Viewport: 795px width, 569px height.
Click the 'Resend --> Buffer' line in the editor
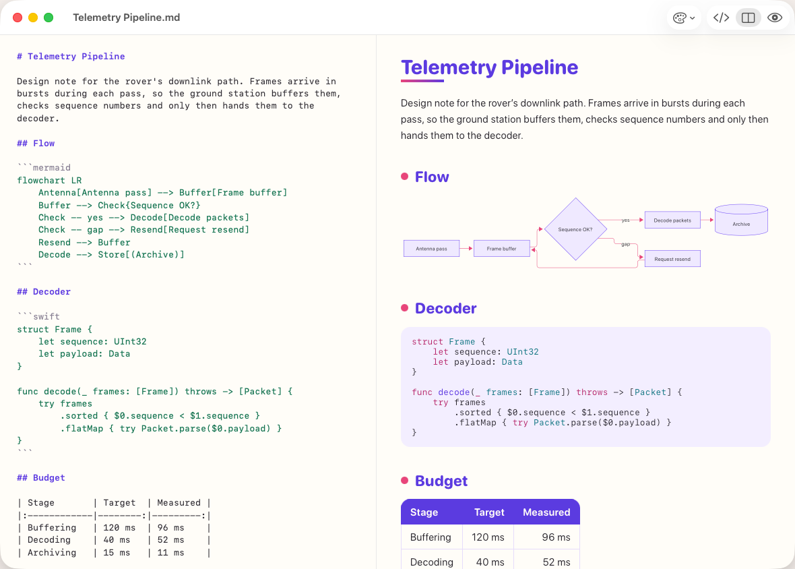click(x=84, y=243)
